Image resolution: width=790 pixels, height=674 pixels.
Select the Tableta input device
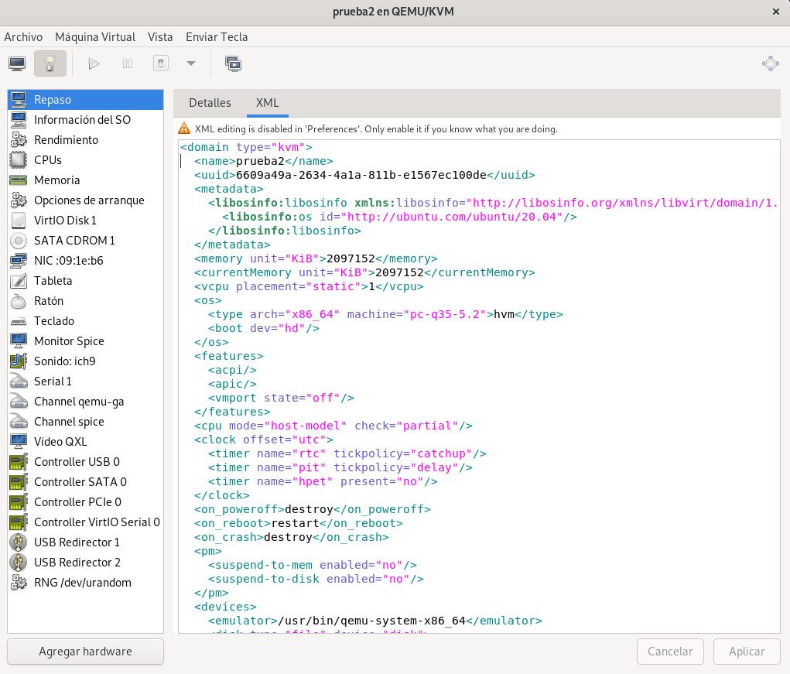86,281
